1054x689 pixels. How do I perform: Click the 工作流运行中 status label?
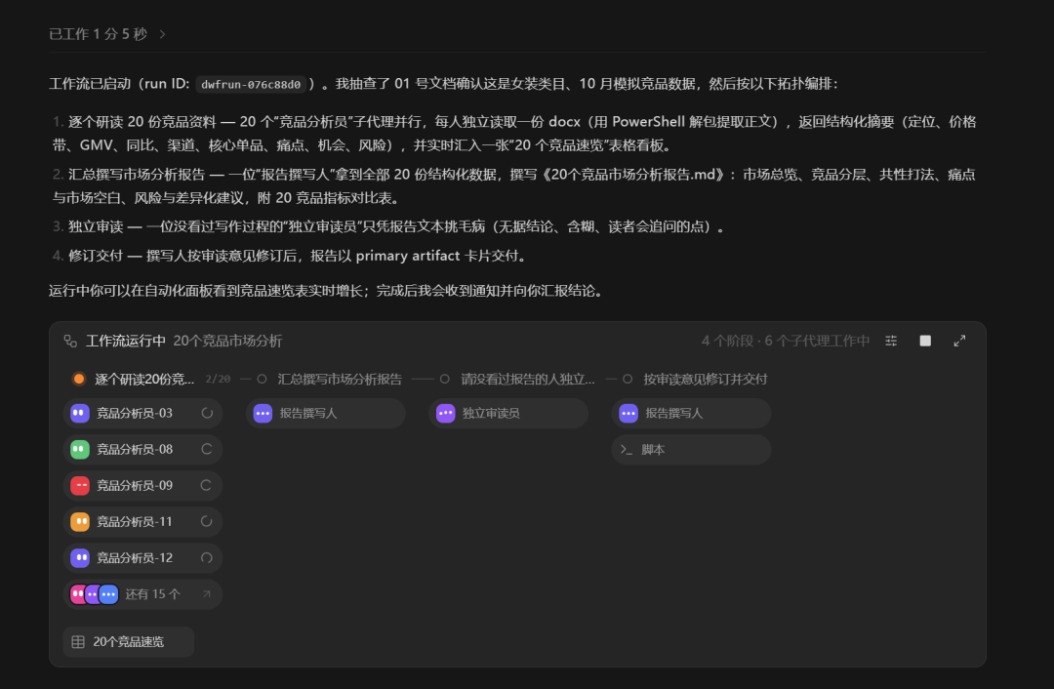126,342
